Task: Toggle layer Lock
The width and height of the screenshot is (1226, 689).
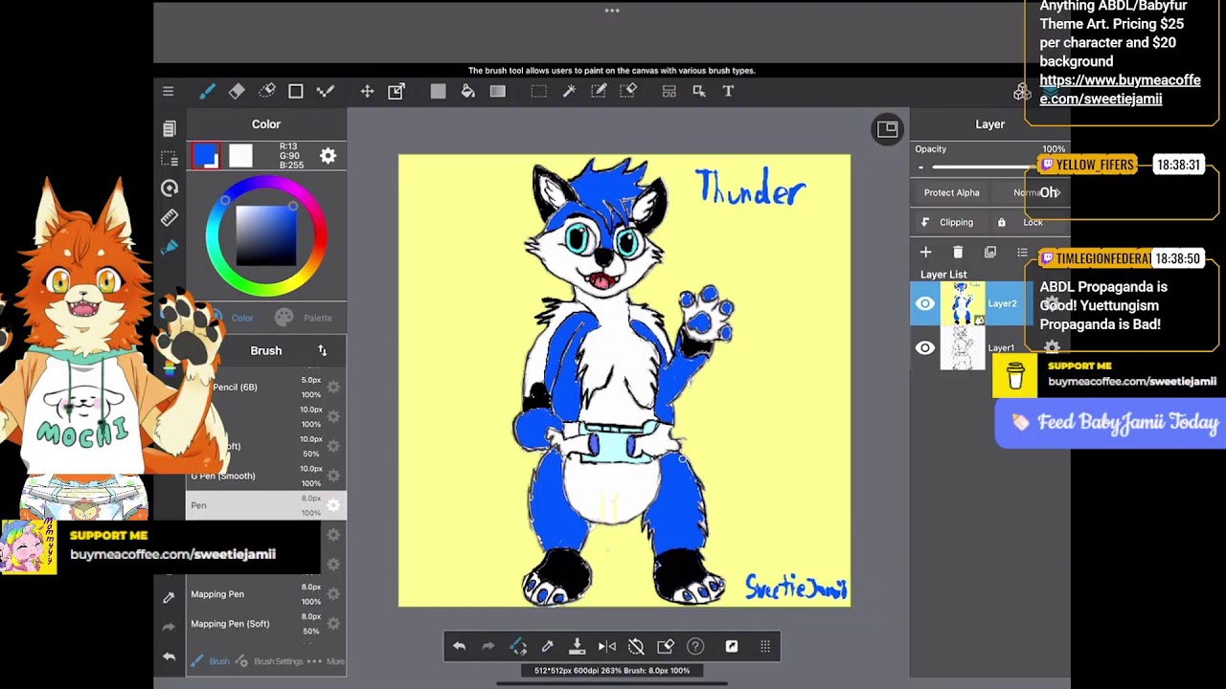Action: (1021, 222)
